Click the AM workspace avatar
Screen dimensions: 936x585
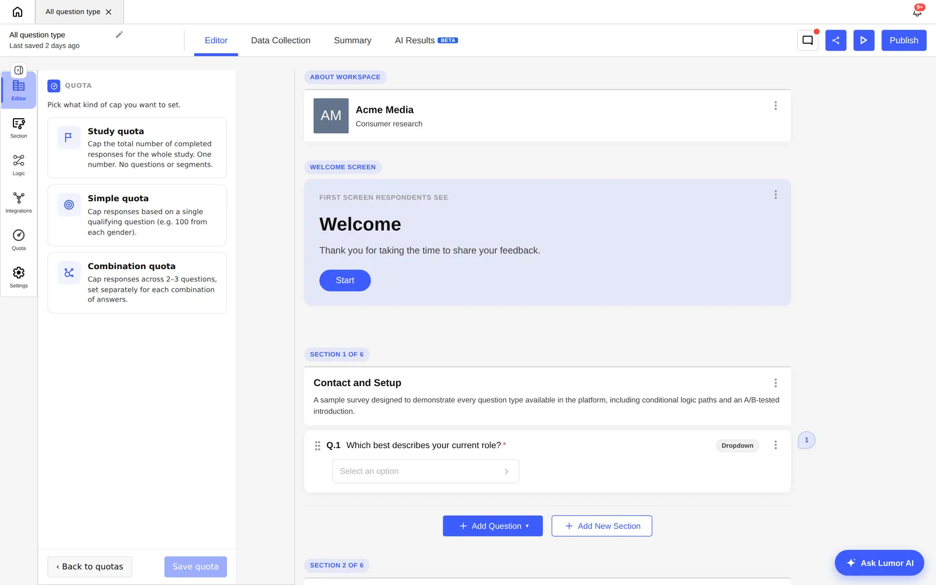(x=331, y=116)
